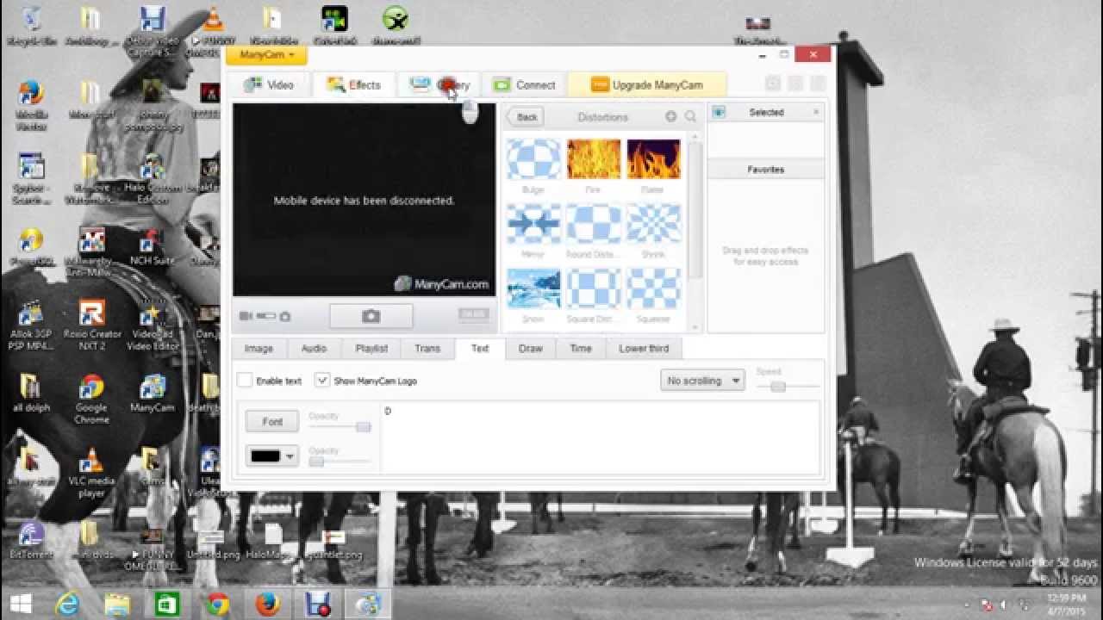The height and width of the screenshot is (620, 1103).
Task: Expand the No scrolling dropdown
Action: tap(702, 380)
